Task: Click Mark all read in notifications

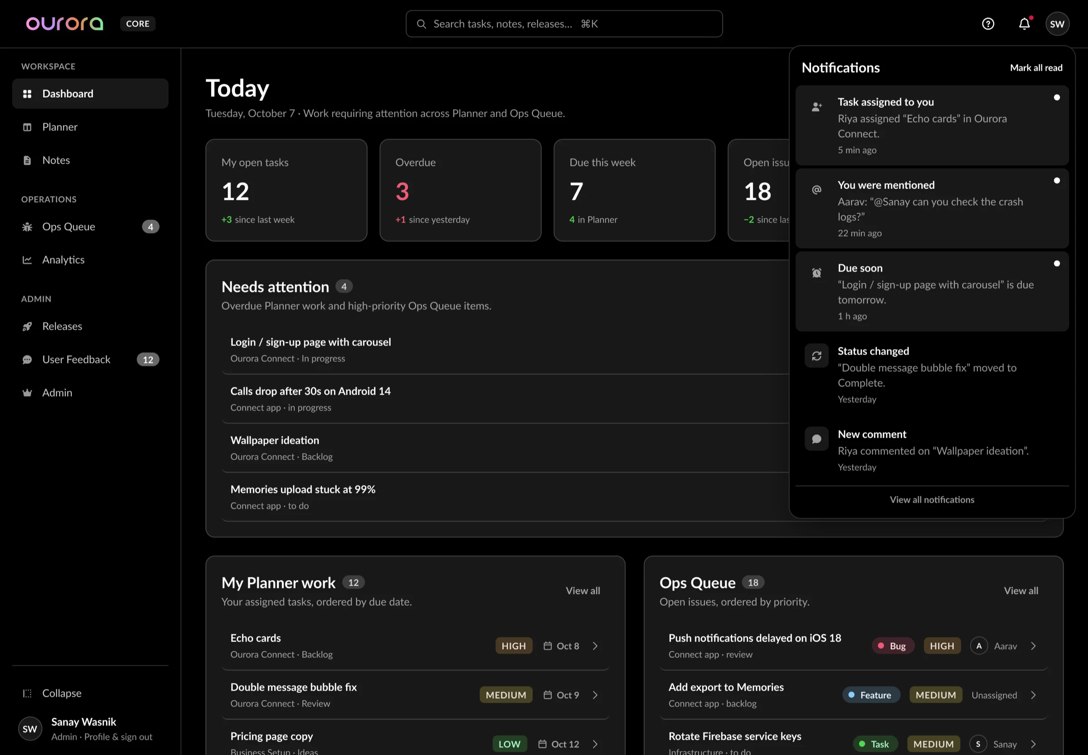Action: tap(1036, 68)
